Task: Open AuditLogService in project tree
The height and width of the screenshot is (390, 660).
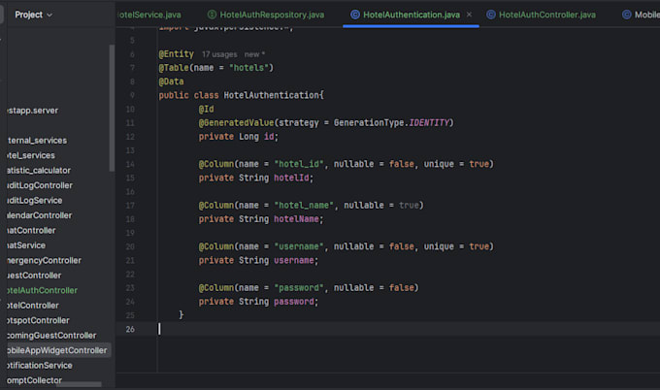Action: (35, 200)
